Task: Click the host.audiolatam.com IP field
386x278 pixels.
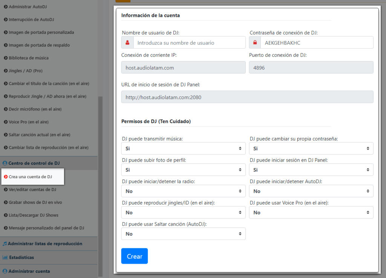Action: (184, 67)
